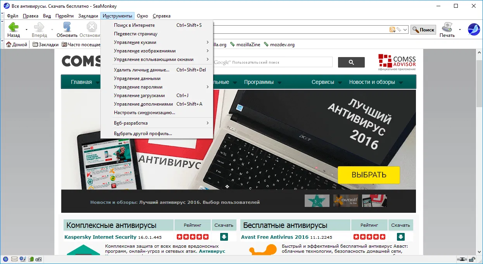This screenshot has width=483, height=264.
Task: Select Управление дополнениями menu item
Action: pyautogui.click(x=157, y=104)
